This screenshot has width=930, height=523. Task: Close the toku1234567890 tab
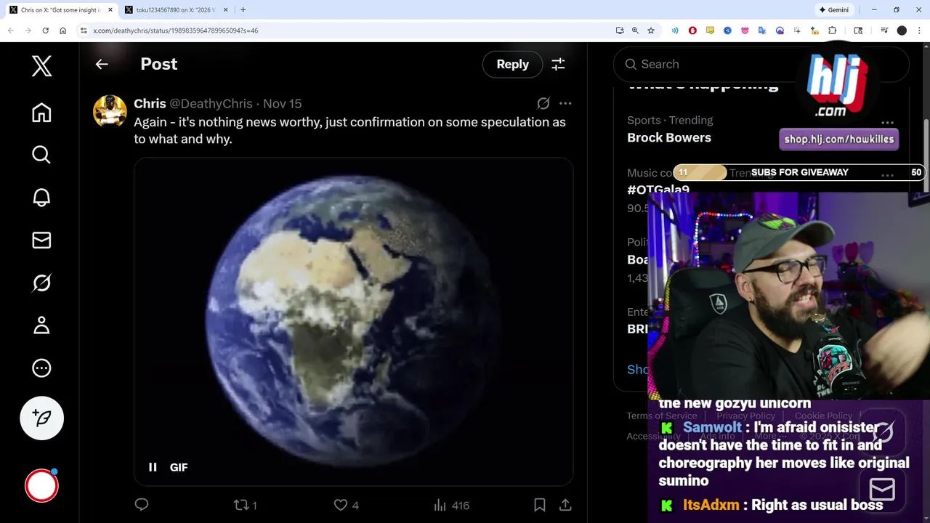pyautogui.click(x=225, y=9)
